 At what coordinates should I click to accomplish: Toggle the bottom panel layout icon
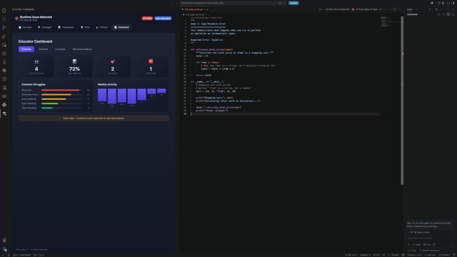point(448,3)
